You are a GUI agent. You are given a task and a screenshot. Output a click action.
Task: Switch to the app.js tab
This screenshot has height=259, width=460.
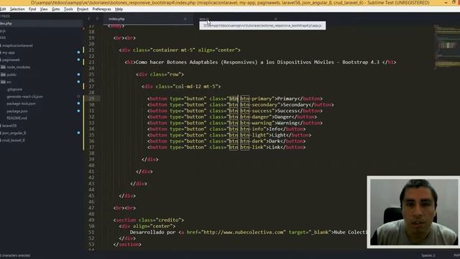click(203, 19)
